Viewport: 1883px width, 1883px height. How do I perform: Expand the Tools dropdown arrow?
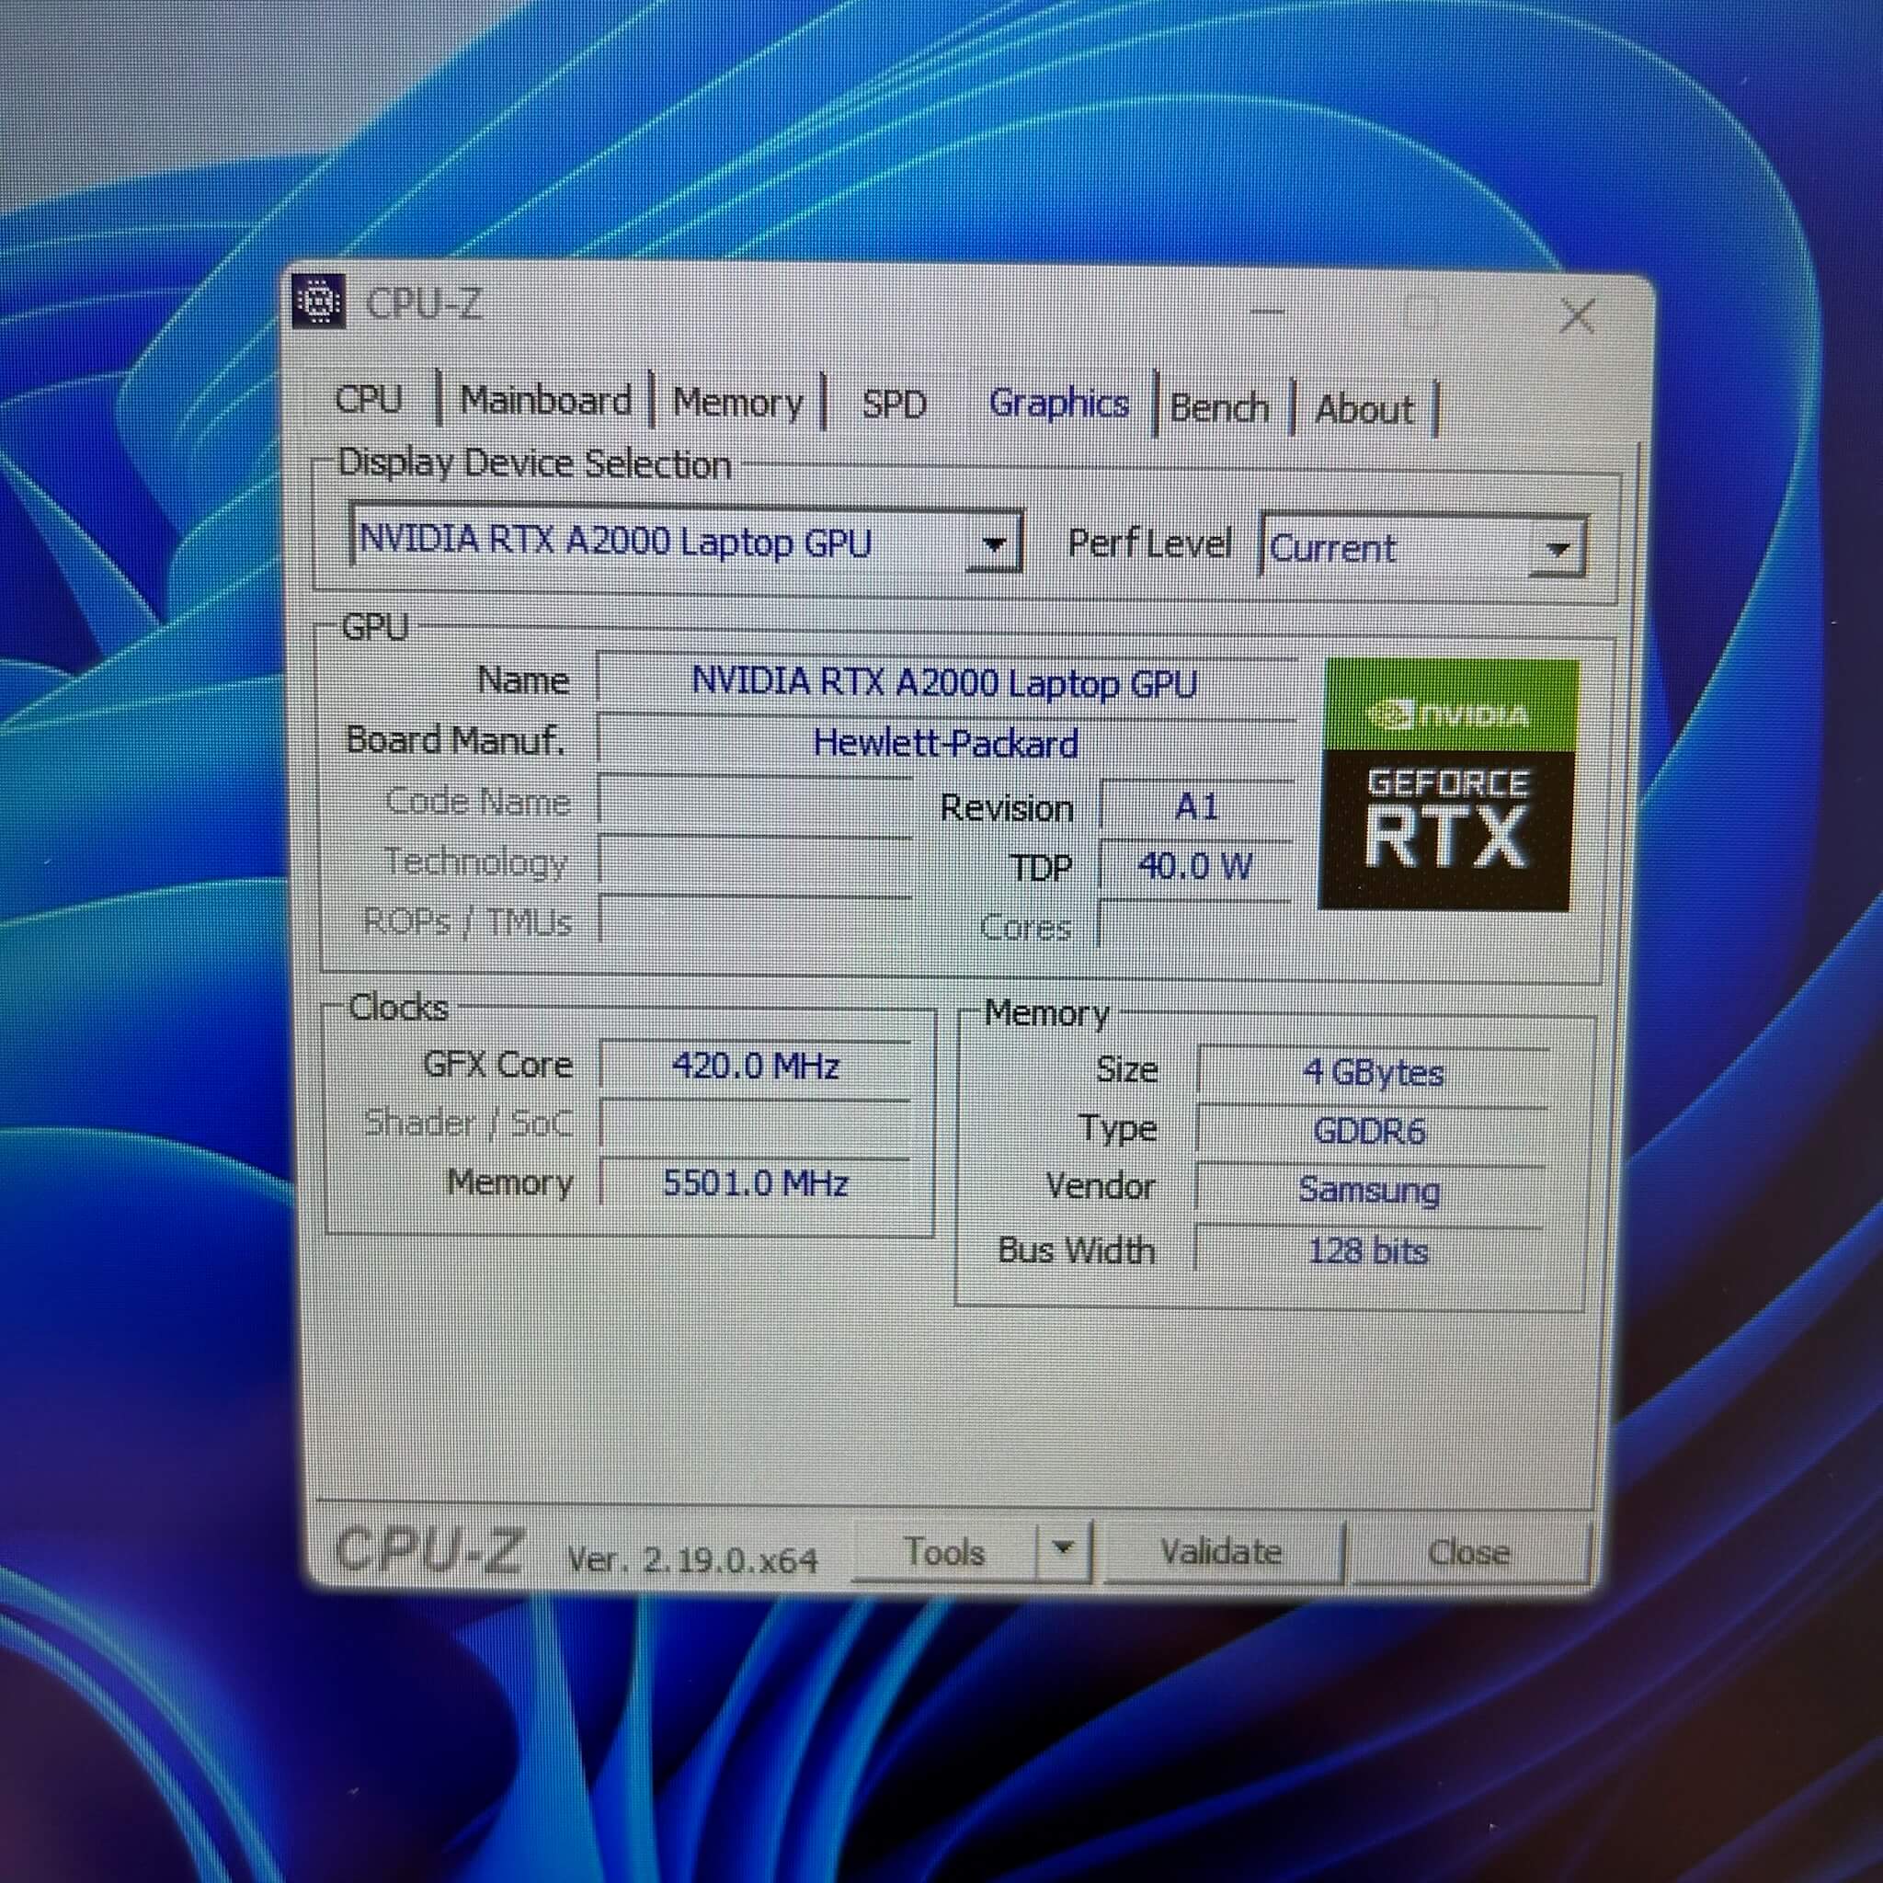click(x=1064, y=1548)
